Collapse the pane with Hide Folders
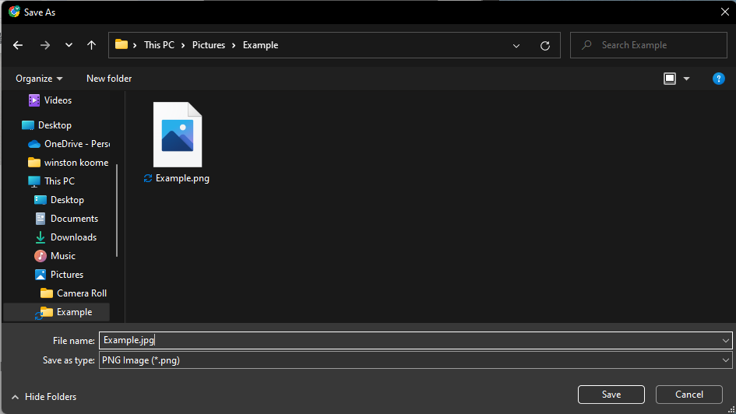Image resolution: width=736 pixels, height=414 pixels. tap(44, 397)
